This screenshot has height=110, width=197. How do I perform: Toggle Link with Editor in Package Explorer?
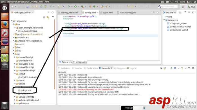click(x=48, y=17)
